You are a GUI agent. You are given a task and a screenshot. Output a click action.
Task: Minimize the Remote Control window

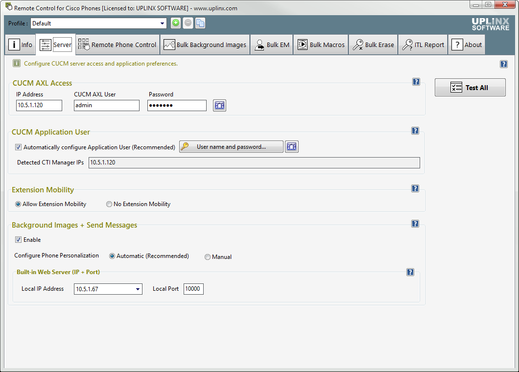coord(476,4)
